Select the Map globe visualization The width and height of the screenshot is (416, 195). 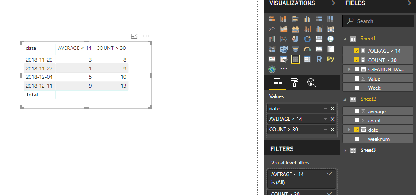(330, 39)
